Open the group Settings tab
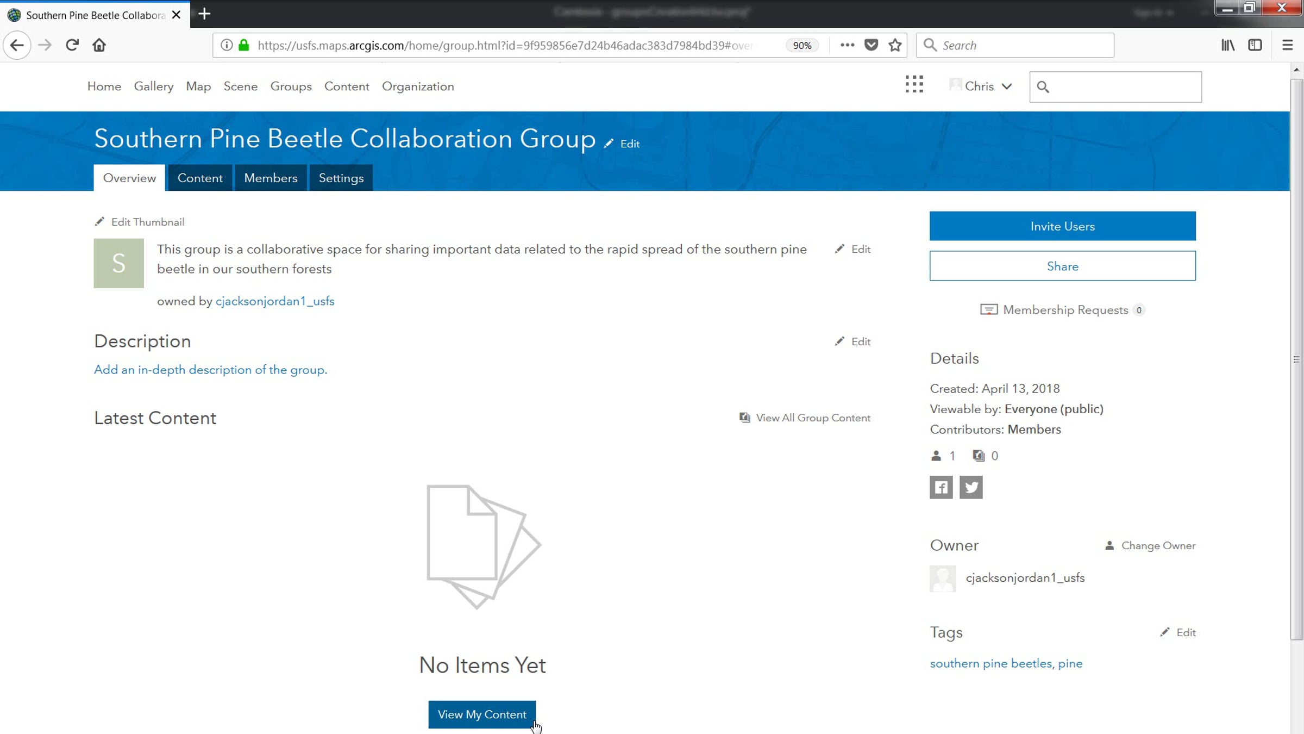 click(x=341, y=178)
